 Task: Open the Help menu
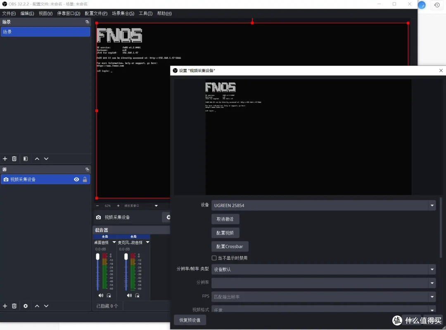point(164,13)
